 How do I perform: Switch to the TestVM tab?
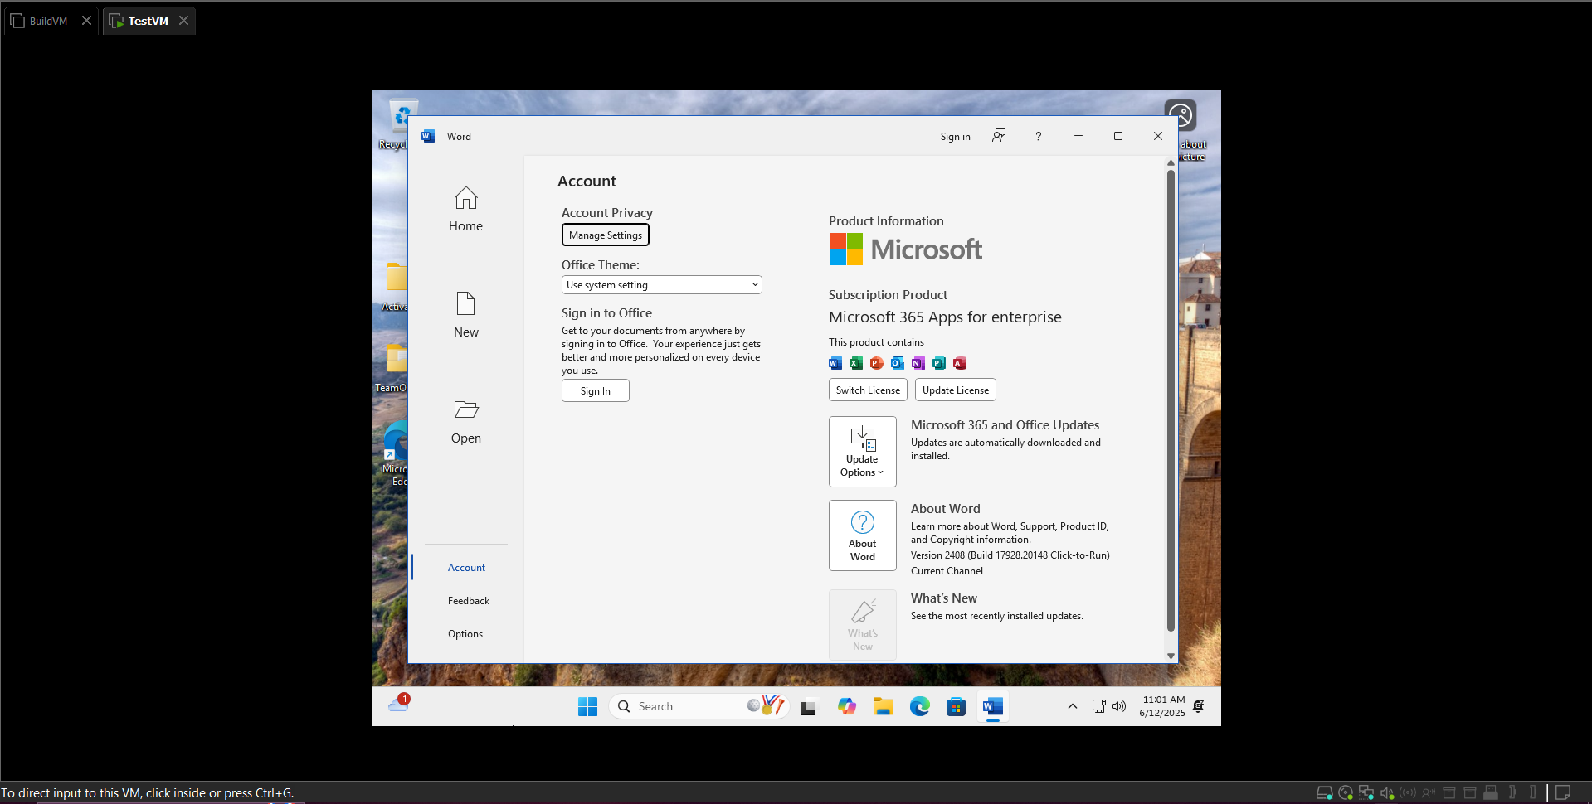click(x=148, y=21)
